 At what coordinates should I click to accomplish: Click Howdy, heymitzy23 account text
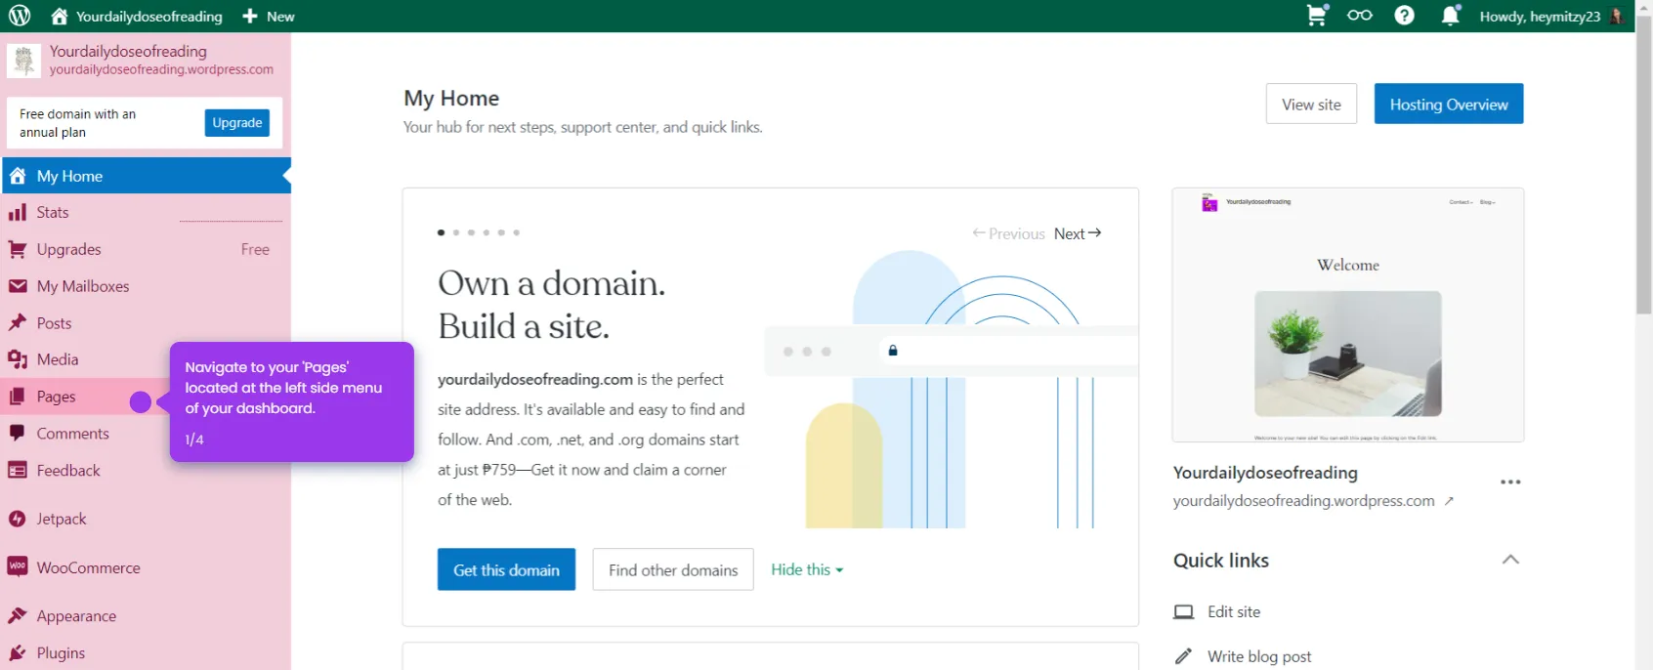[1540, 17]
